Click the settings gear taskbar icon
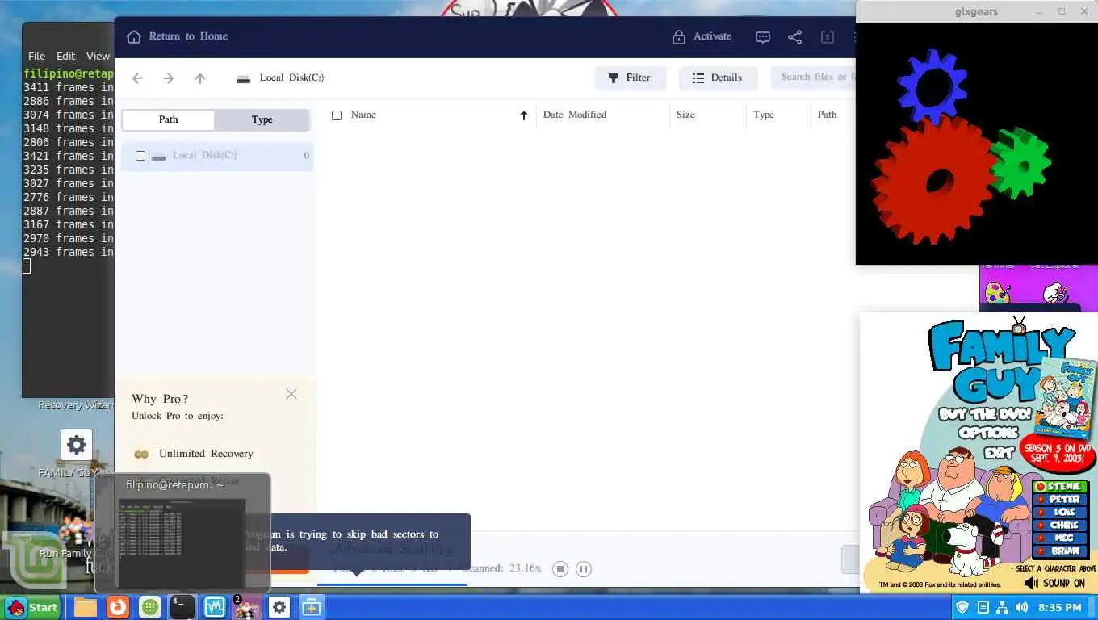 pos(279,607)
